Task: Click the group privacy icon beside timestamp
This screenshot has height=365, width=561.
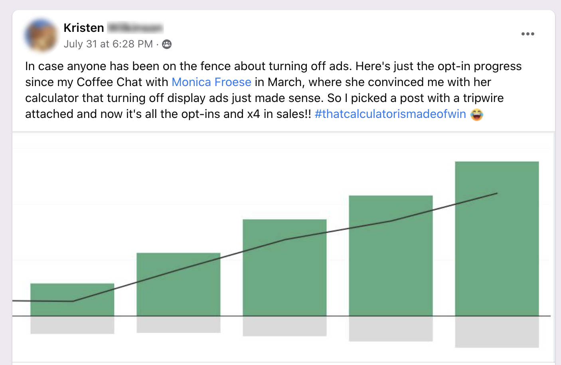Action: click(167, 44)
